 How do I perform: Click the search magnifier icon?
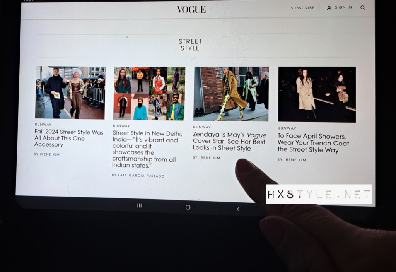click(363, 7)
